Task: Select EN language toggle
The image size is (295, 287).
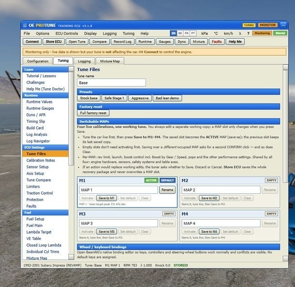Action: (x=173, y=33)
